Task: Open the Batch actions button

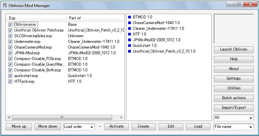Action: (x=234, y=98)
